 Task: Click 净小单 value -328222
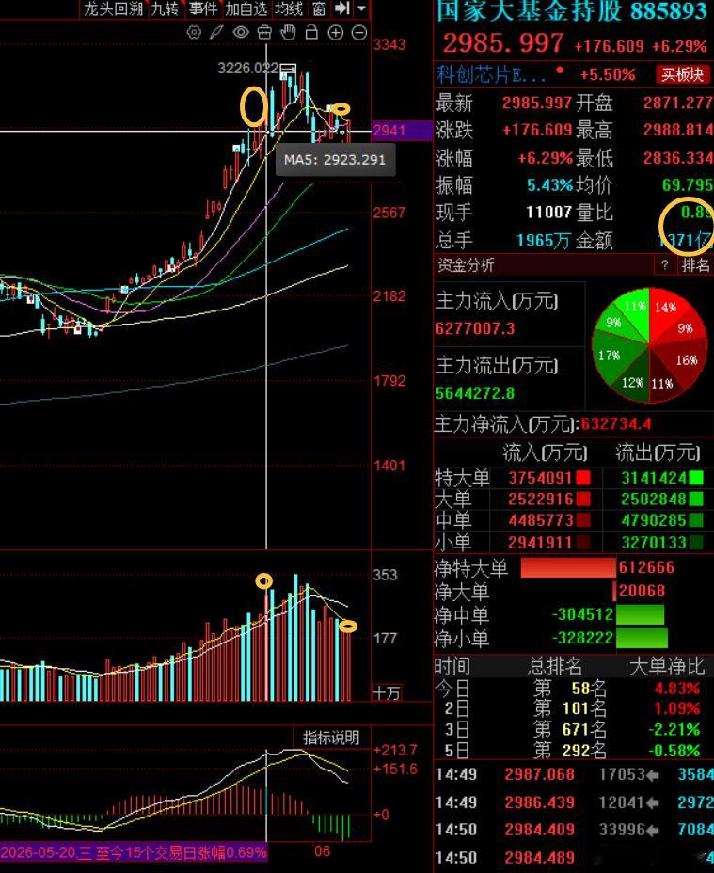click(582, 638)
